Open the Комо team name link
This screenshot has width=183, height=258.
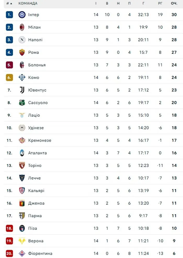[x=34, y=77]
